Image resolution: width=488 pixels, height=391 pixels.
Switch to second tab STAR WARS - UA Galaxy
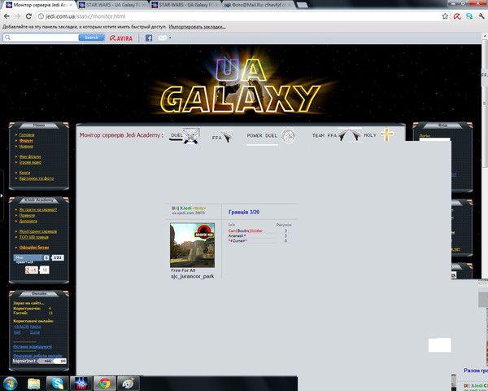[x=112, y=5]
